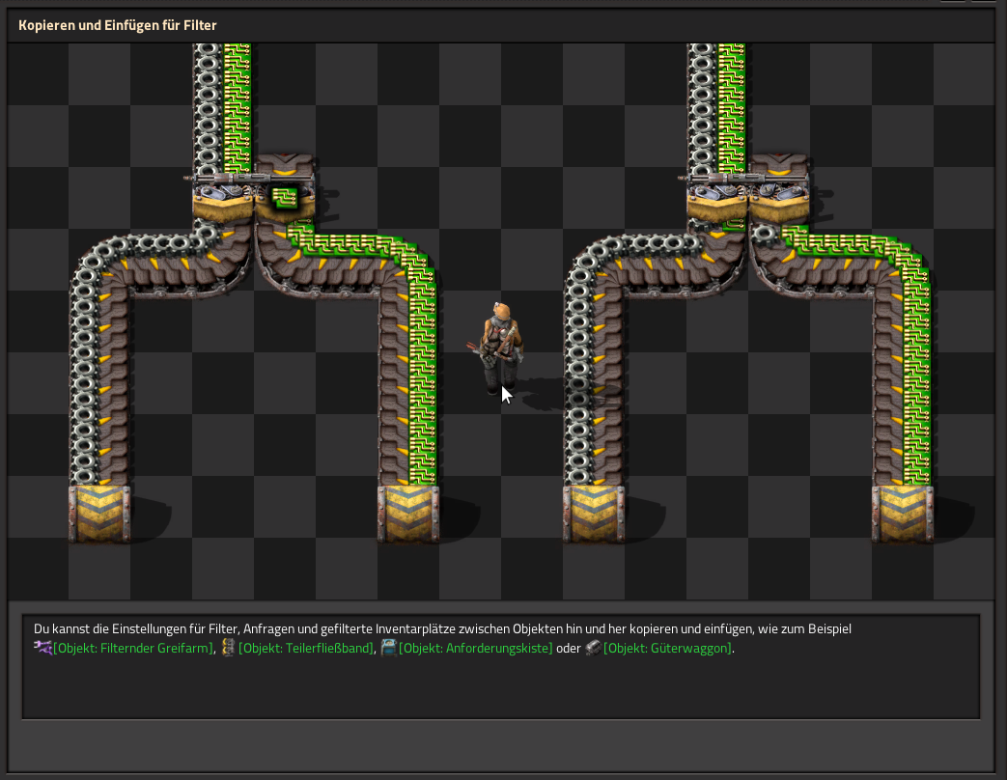Click the third chest from the left

tap(594, 514)
